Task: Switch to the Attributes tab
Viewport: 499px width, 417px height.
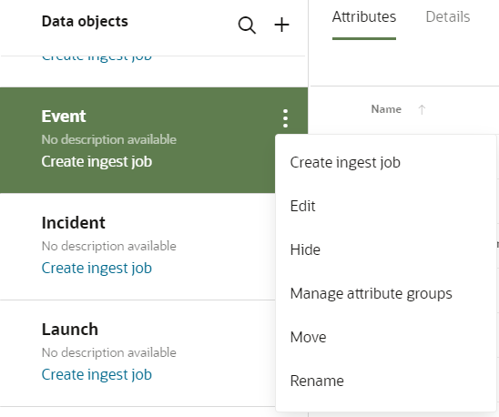Action: point(364,17)
